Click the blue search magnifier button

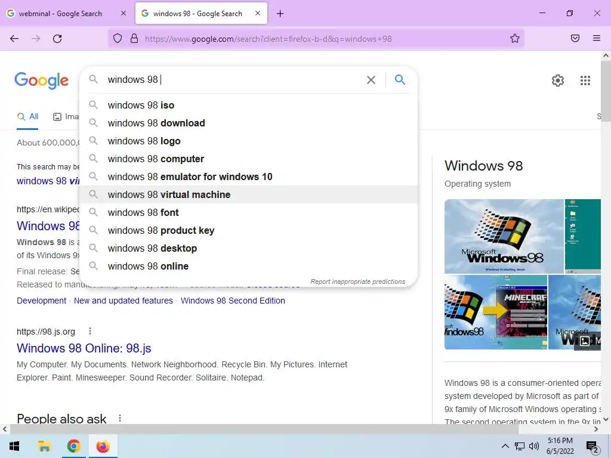(400, 80)
